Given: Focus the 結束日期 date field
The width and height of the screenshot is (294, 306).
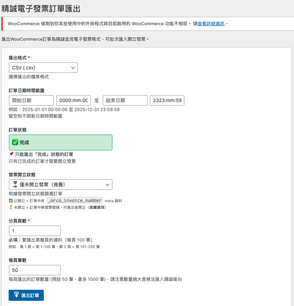Looking at the screenshot, I should pyautogui.click(x=125, y=100).
